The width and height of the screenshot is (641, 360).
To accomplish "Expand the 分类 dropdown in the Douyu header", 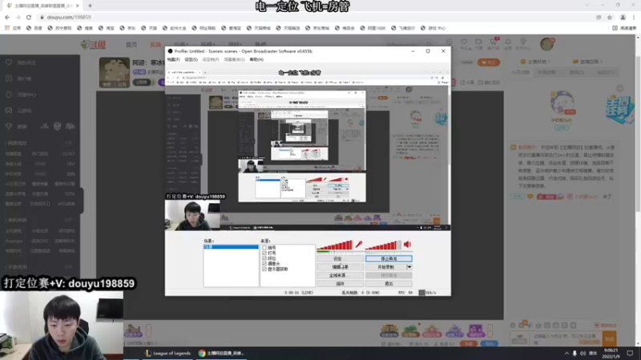I will pyautogui.click(x=181, y=44).
